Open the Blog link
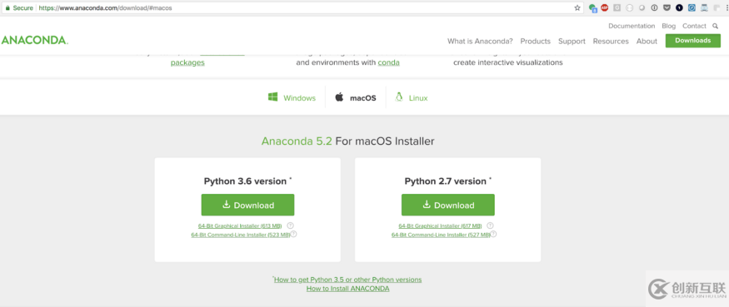This screenshot has width=729, height=307. click(668, 26)
